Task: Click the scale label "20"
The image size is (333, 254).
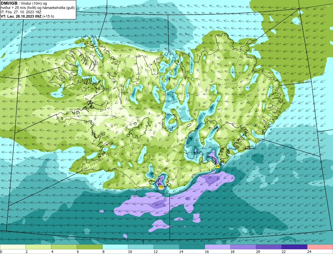Action: pyautogui.click(x=258, y=252)
